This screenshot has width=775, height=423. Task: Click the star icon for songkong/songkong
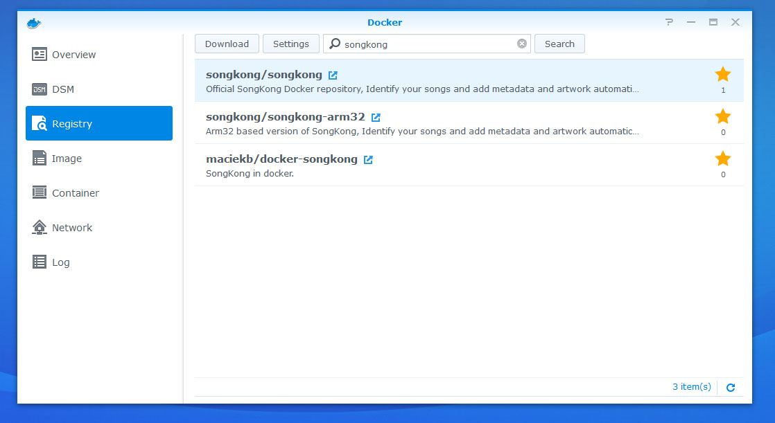[x=723, y=75]
